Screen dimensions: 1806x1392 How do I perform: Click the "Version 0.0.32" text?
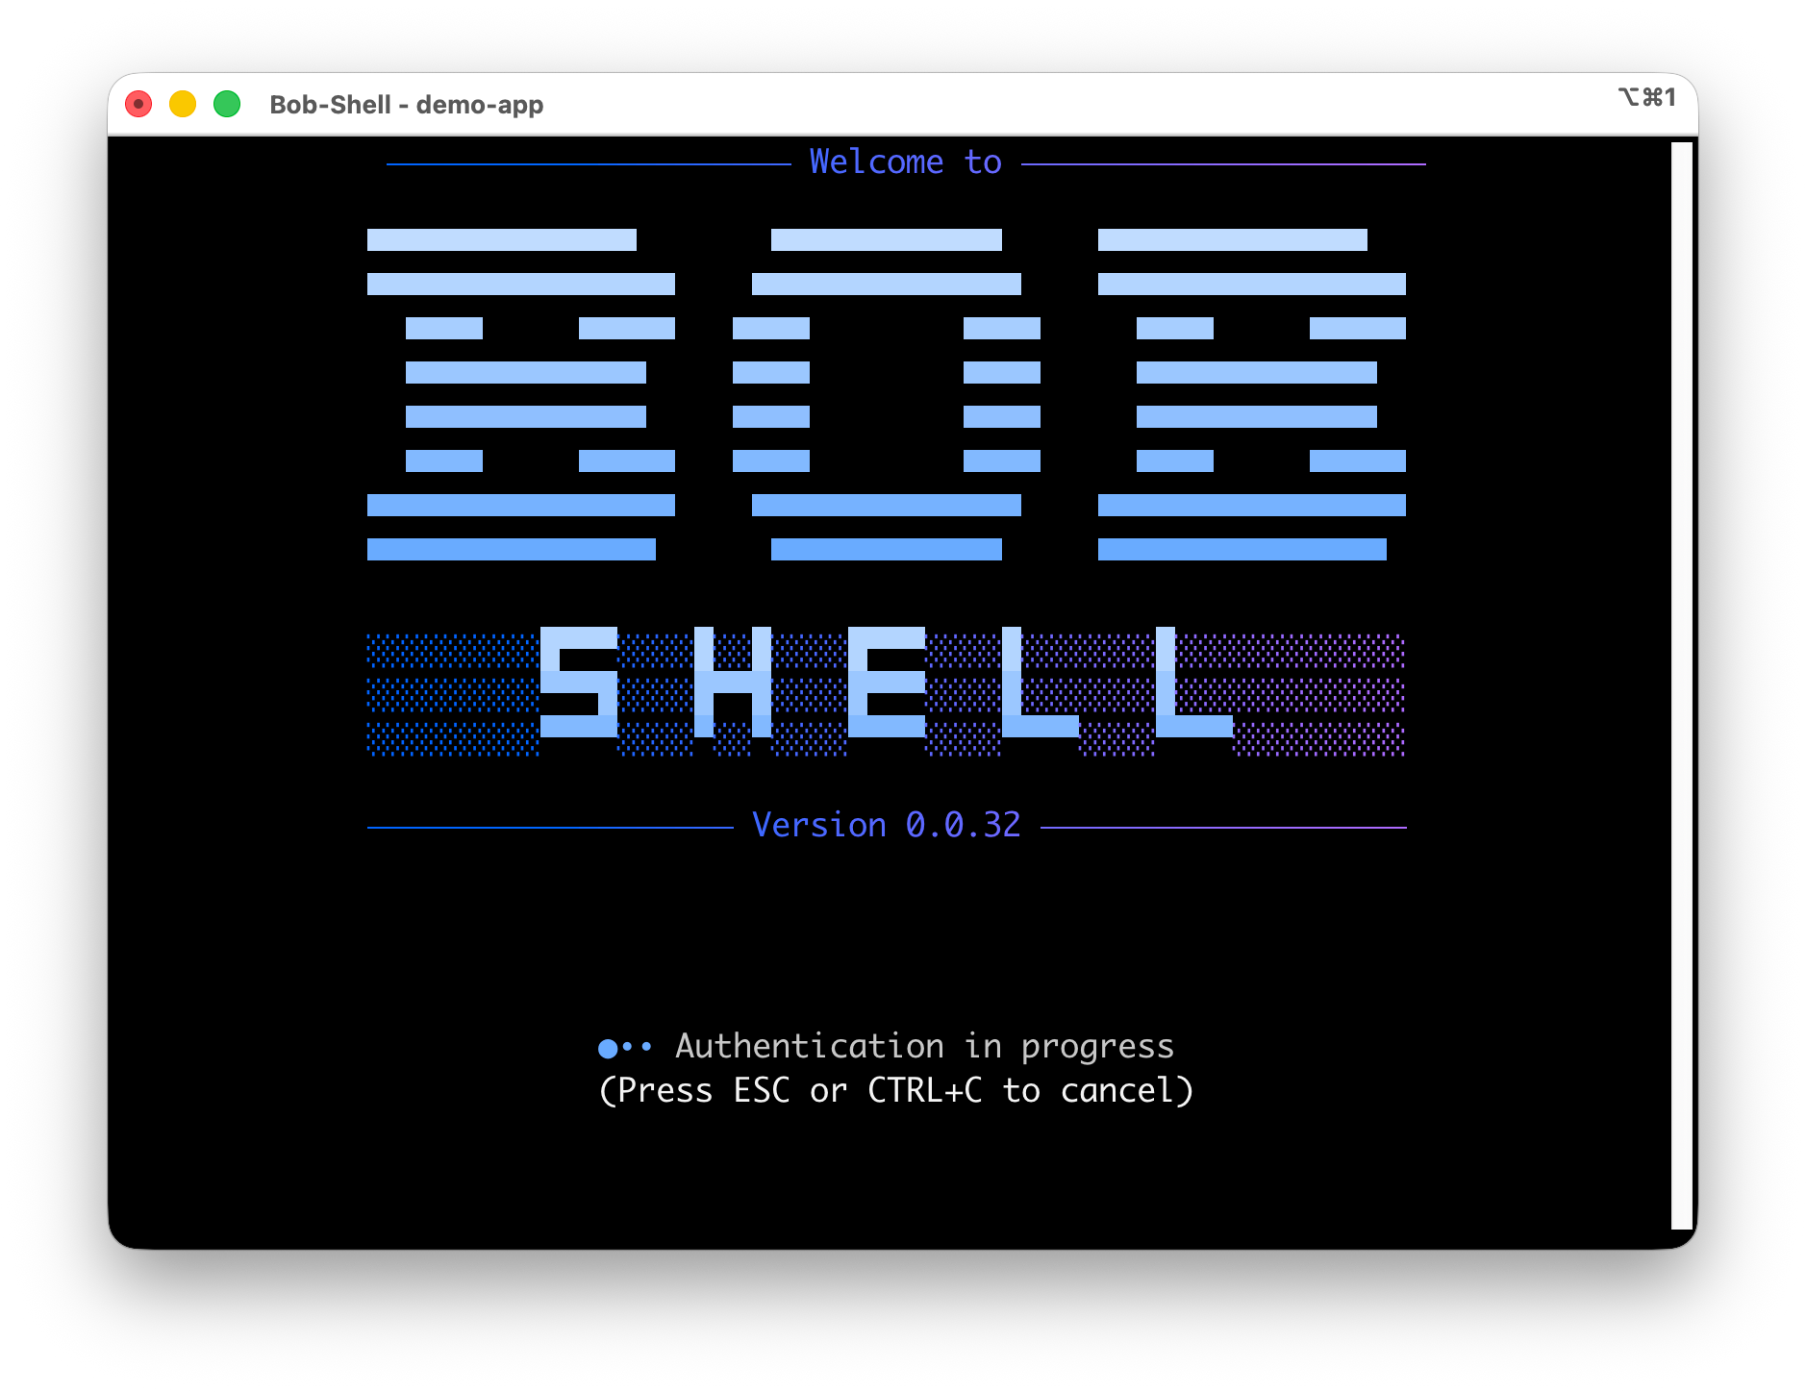click(886, 825)
